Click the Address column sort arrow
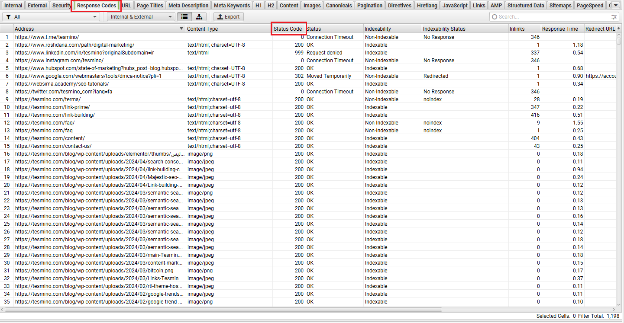624x323 pixels. point(181,29)
